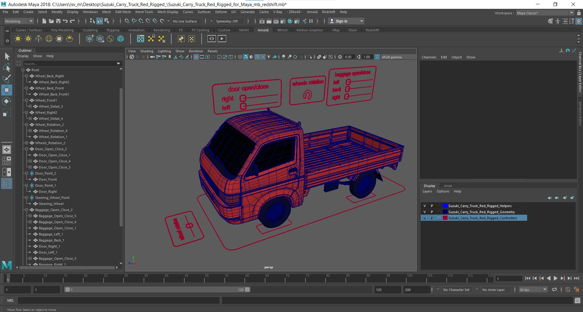
Task: Go to start of playback range
Action: (527, 278)
